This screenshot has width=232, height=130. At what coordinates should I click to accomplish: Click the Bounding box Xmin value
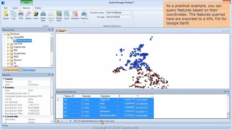34,105
